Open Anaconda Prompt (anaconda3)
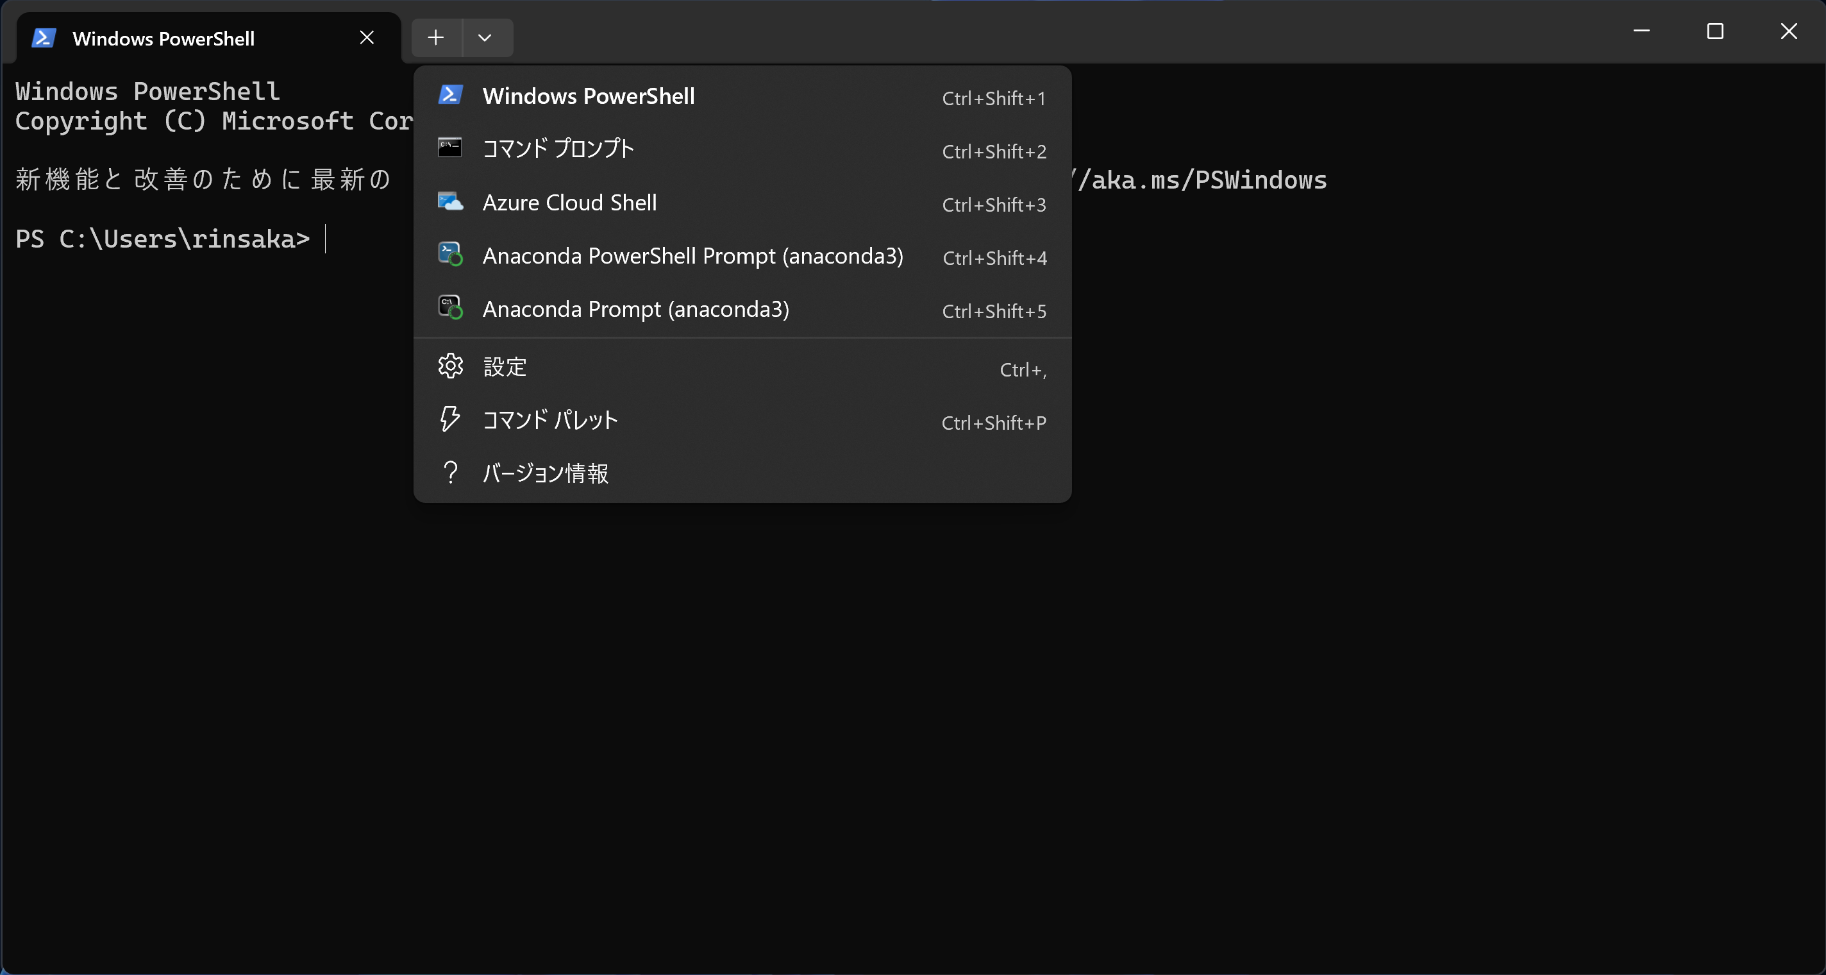Screen dimensions: 1826x975 (x=742, y=309)
